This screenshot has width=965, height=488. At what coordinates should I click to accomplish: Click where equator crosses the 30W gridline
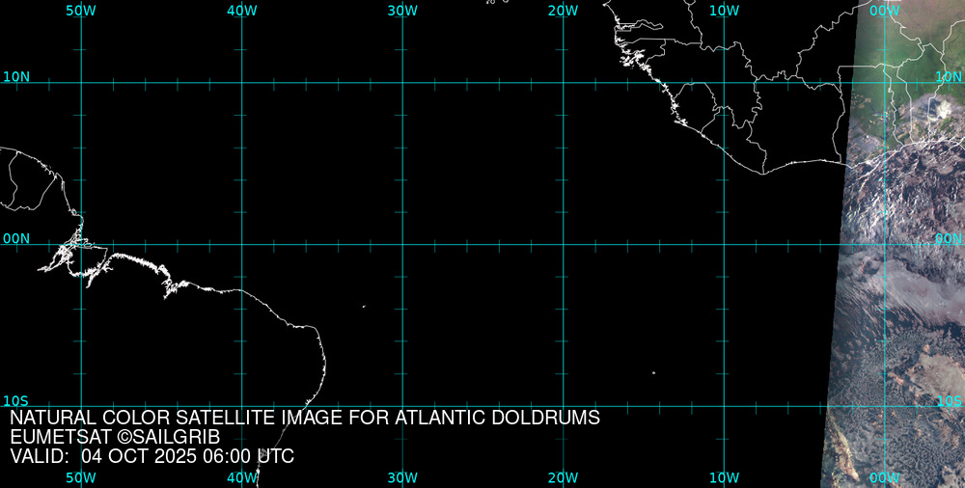402,244
